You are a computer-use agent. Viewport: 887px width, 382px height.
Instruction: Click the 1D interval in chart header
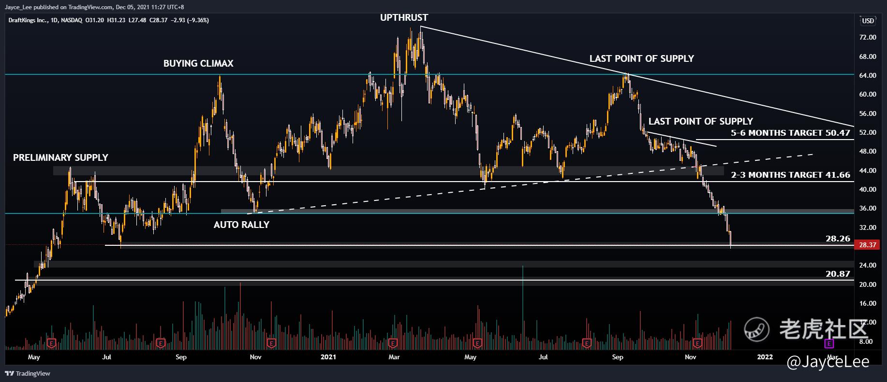[x=54, y=20]
